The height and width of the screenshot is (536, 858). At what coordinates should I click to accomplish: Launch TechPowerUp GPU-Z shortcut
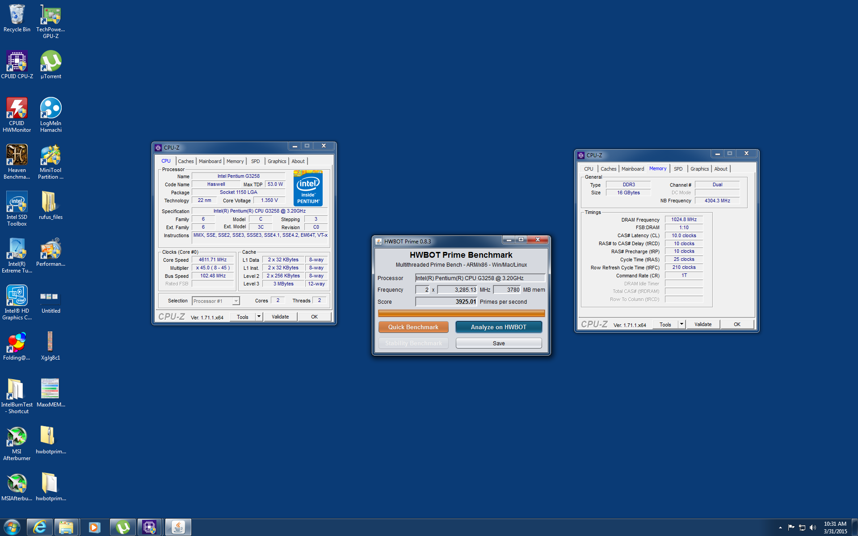[x=50, y=21]
